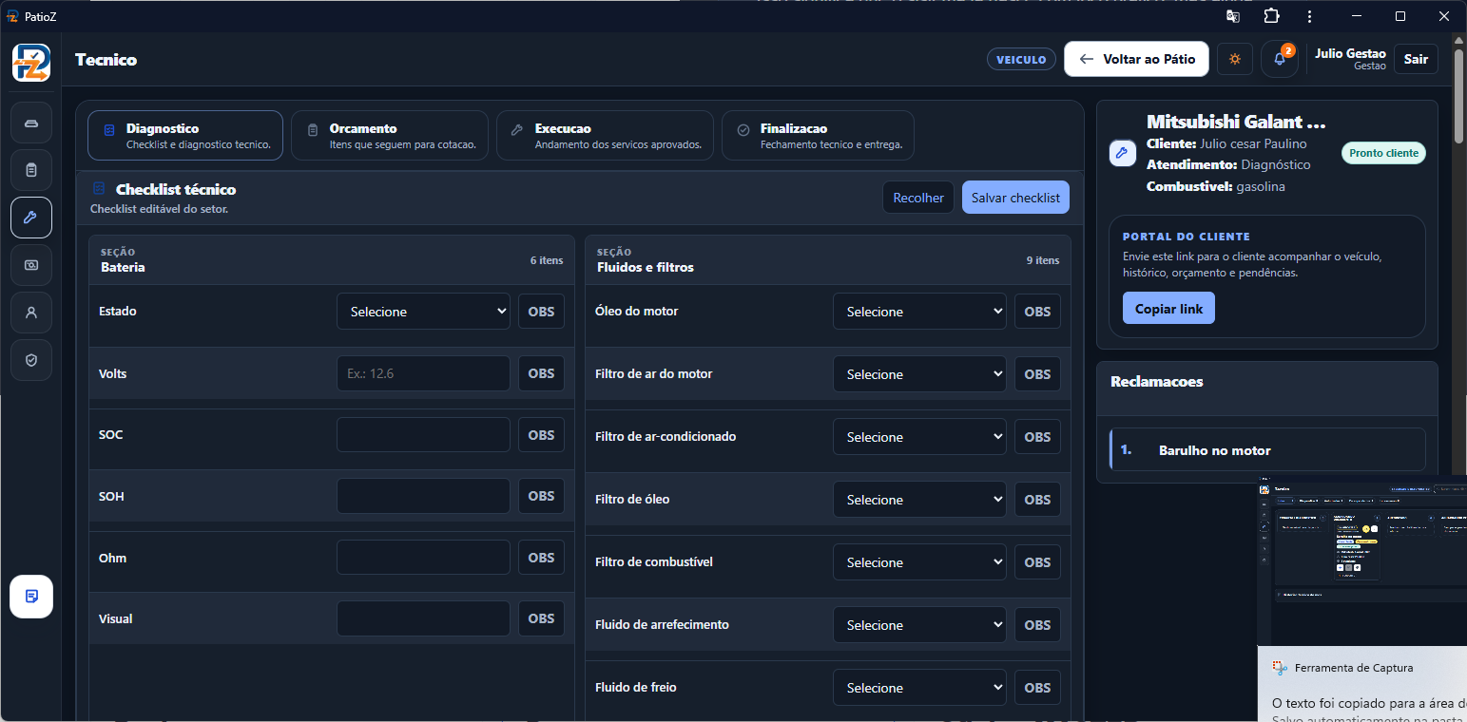Select the wrench Tecnico sidebar icon

pyautogui.click(x=31, y=218)
